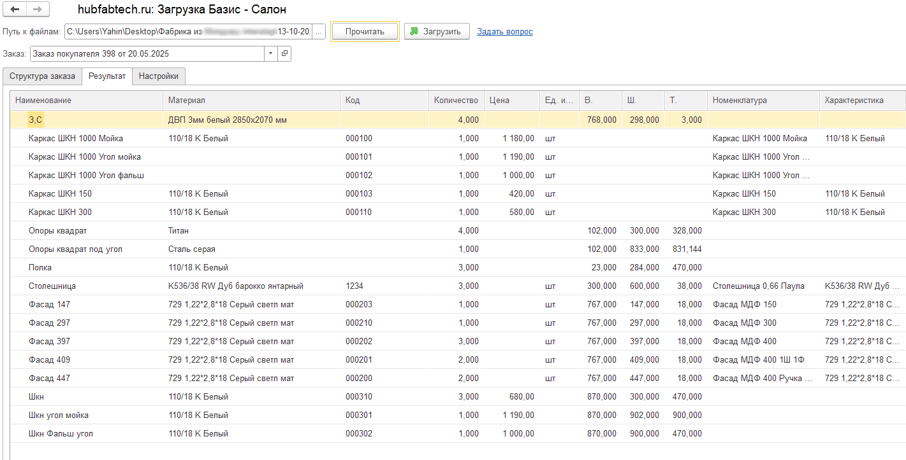This screenshot has height=460, width=906.
Task: Open the selected order card icon
Action: coord(284,53)
